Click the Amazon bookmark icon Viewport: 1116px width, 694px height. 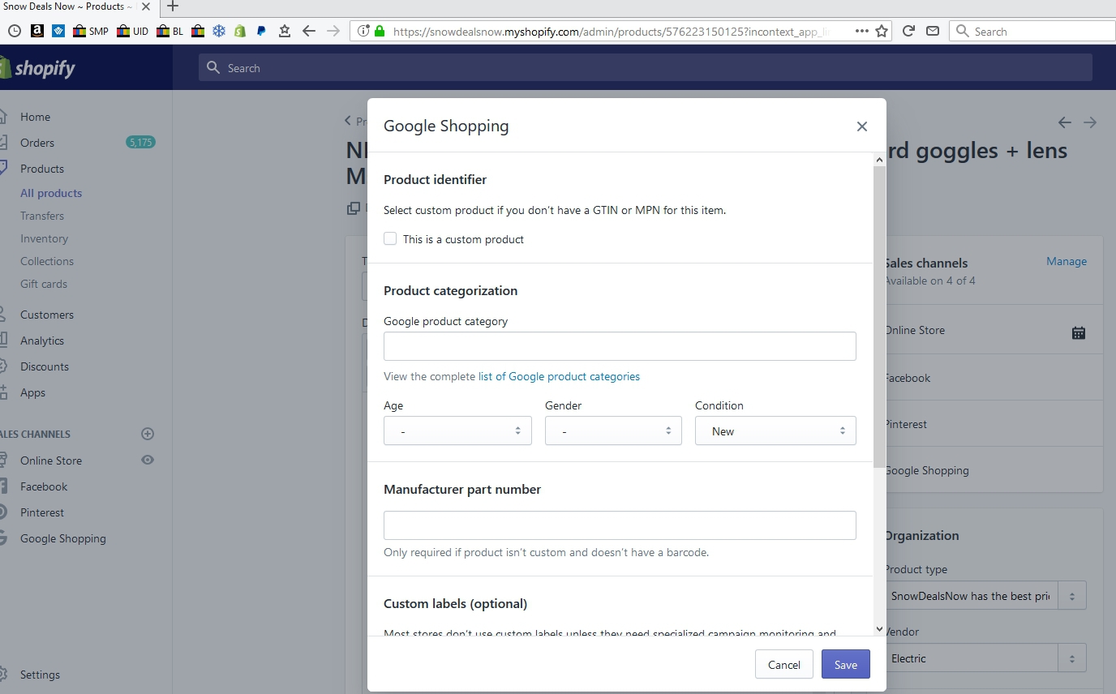36,32
